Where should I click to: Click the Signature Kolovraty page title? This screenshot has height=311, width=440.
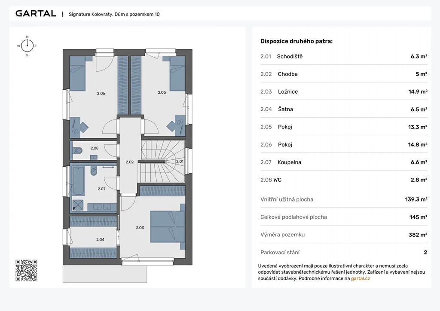point(114,14)
